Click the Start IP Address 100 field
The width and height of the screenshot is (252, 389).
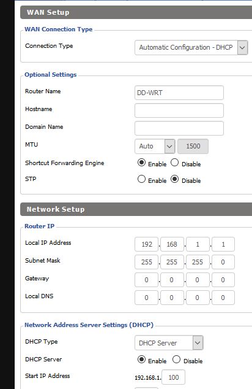coord(173,377)
